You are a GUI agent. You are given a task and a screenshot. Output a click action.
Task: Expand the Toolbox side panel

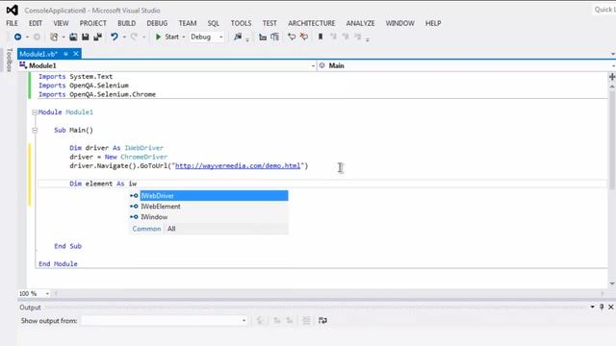9,60
